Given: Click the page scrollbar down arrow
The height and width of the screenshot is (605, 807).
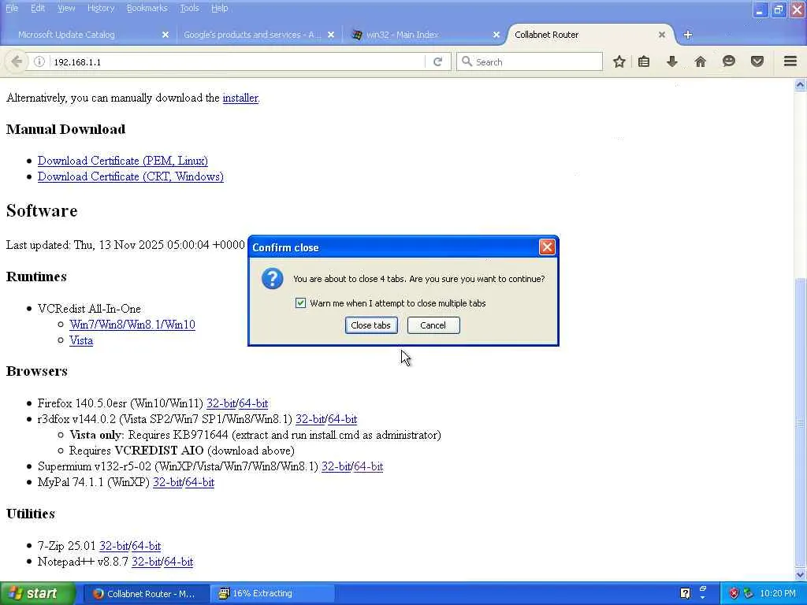Looking at the screenshot, I should pyautogui.click(x=801, y=574).
